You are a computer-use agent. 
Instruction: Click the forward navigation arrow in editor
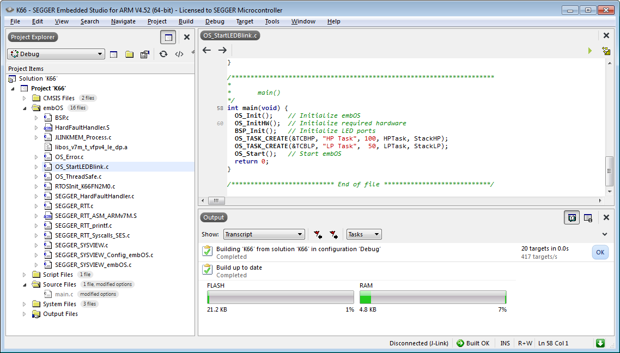pyautogui.click(x=222, y=50)
